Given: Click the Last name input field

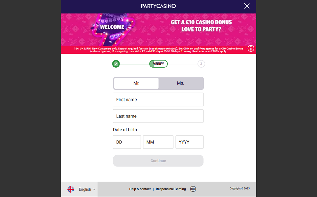Looking at the screenshot, I should pyautogui.click(x=158, y=116).
